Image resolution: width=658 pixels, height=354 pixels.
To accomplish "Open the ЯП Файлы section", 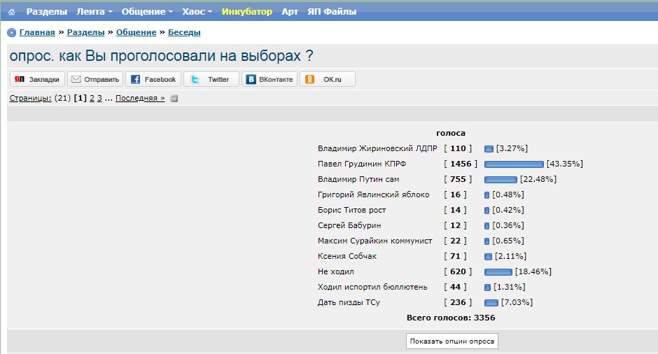I will point(332,12).
